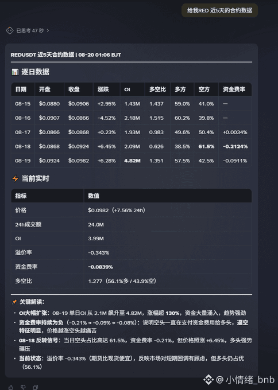
Task: Click the title 'REDUSDT 近5天合约数据'
Action: [x=43, y=54]
